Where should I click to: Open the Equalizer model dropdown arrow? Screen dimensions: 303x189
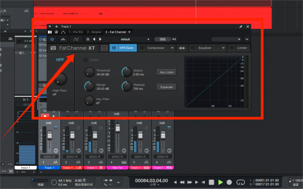[223, 48]
